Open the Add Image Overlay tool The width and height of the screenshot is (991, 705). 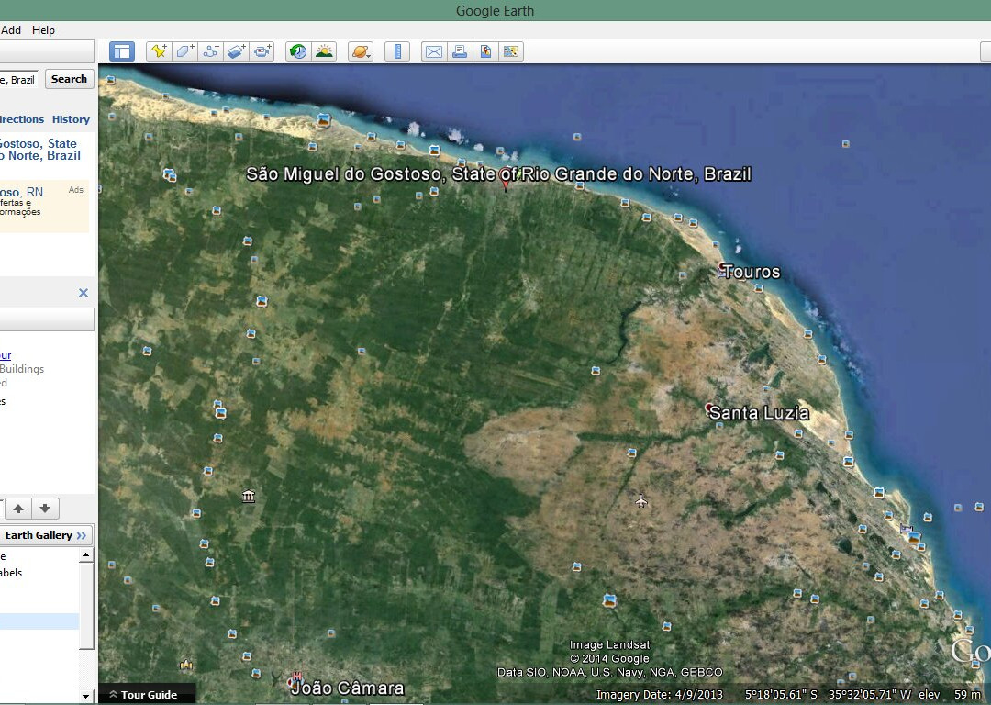click(236, 50)
